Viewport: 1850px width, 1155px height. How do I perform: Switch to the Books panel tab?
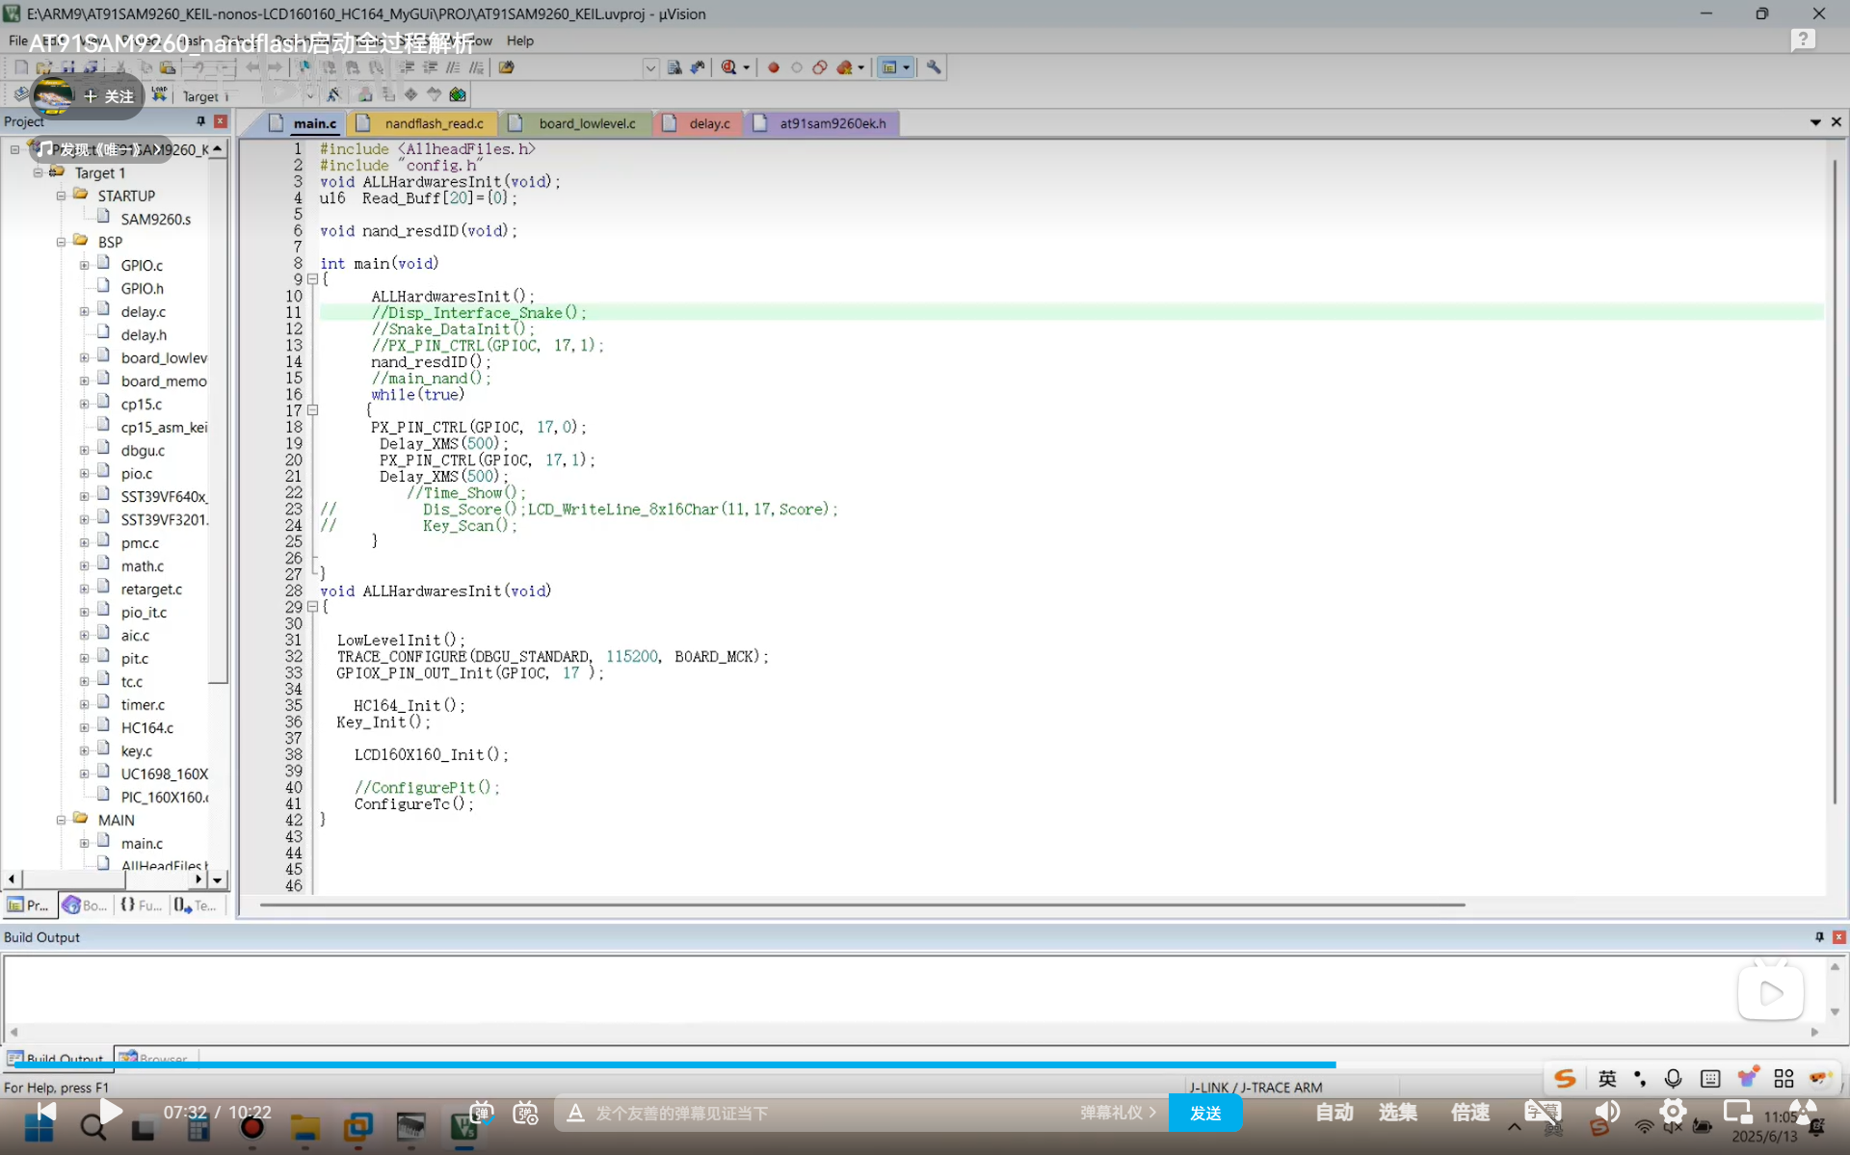point(85,906)
